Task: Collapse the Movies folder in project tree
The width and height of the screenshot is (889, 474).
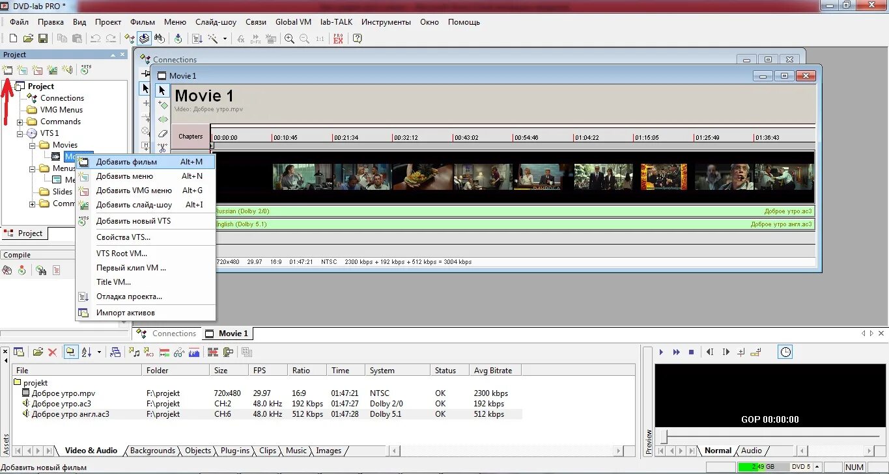Action: (32, 145)
